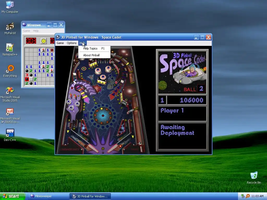Select the Notepad++ desktop shortcut
This screenshot has width=267, height=200.
tap(10, 50)
